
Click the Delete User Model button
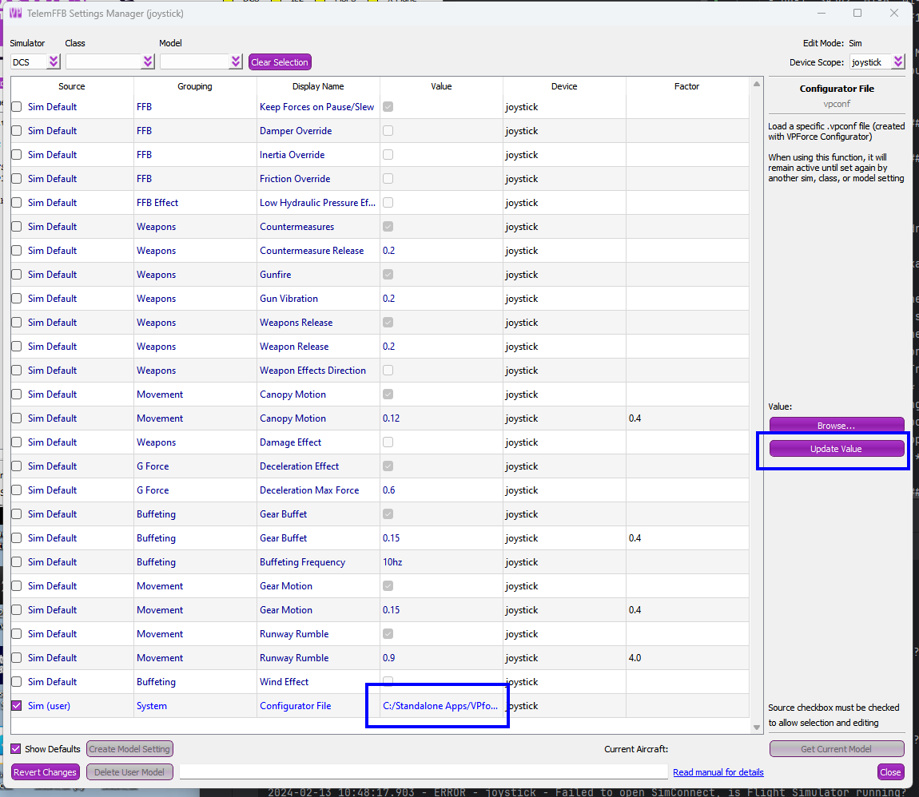pyautogui.click(x=129, y=771)
